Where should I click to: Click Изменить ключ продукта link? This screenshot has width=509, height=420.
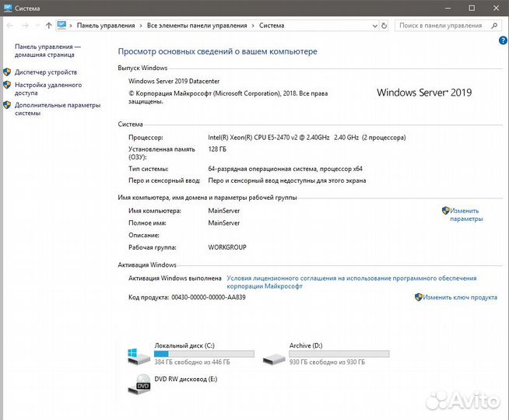coord(460,297)
